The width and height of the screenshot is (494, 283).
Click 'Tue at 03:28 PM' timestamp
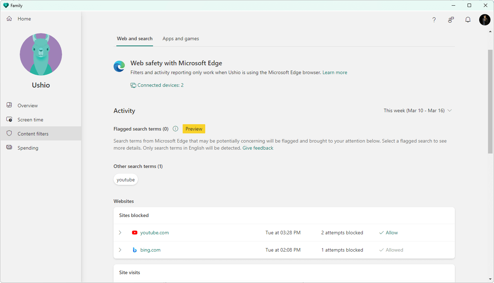(x=283, y=233)
